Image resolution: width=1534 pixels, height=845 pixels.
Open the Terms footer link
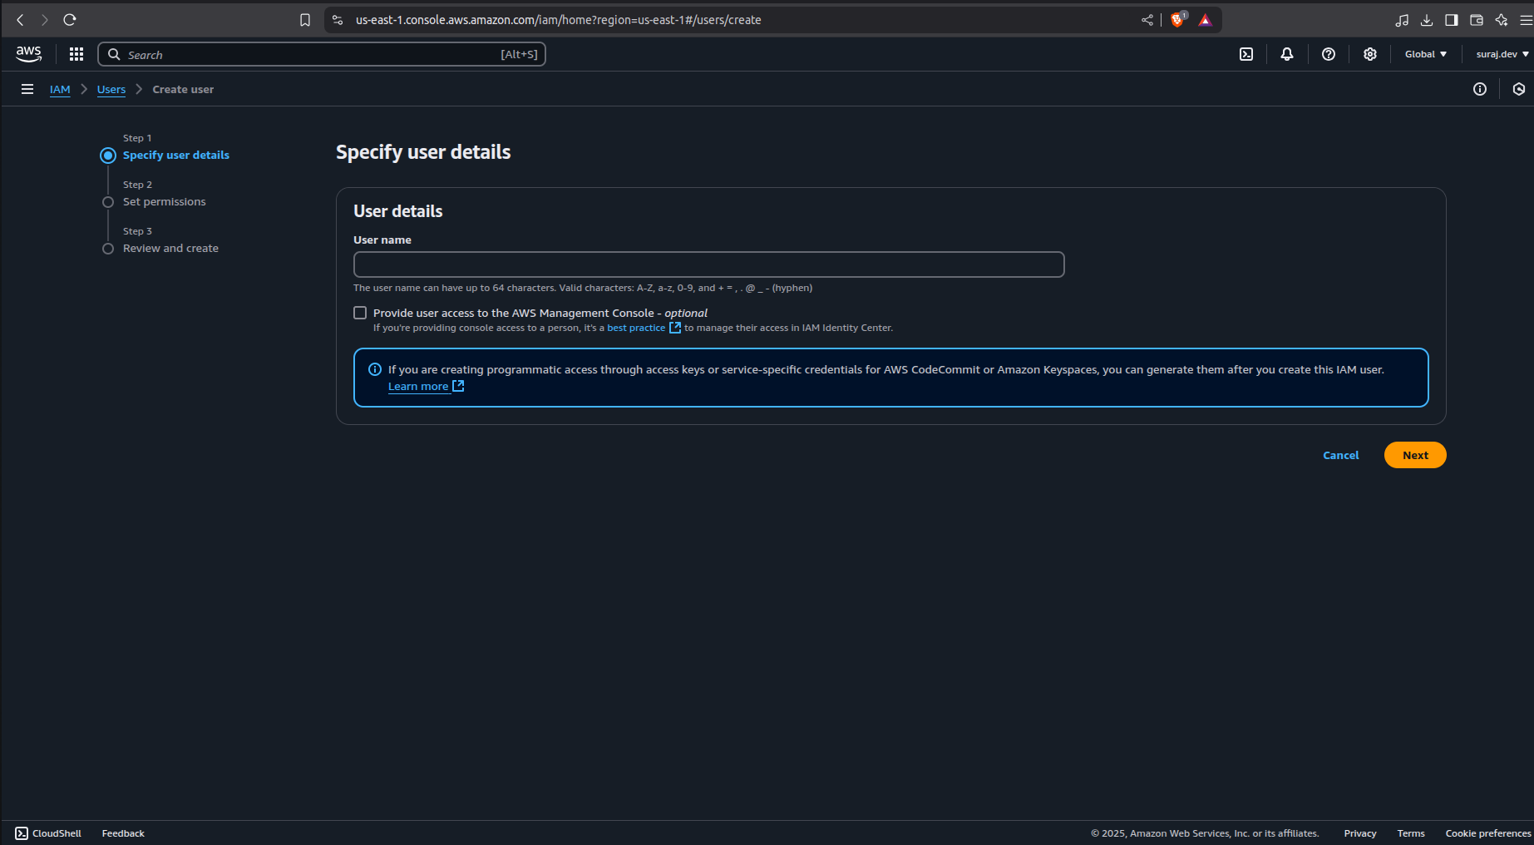click(x=1411, y=833)
